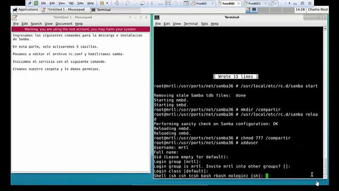Image resolution: width=339 pixels, height=191 pixels.
Task: Click Mousepad window title icon
Action: pos(15,18)
